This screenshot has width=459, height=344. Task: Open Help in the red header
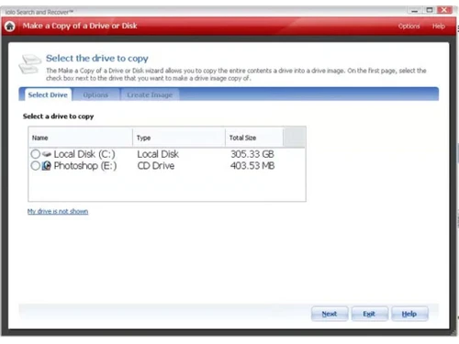[438, 27]
